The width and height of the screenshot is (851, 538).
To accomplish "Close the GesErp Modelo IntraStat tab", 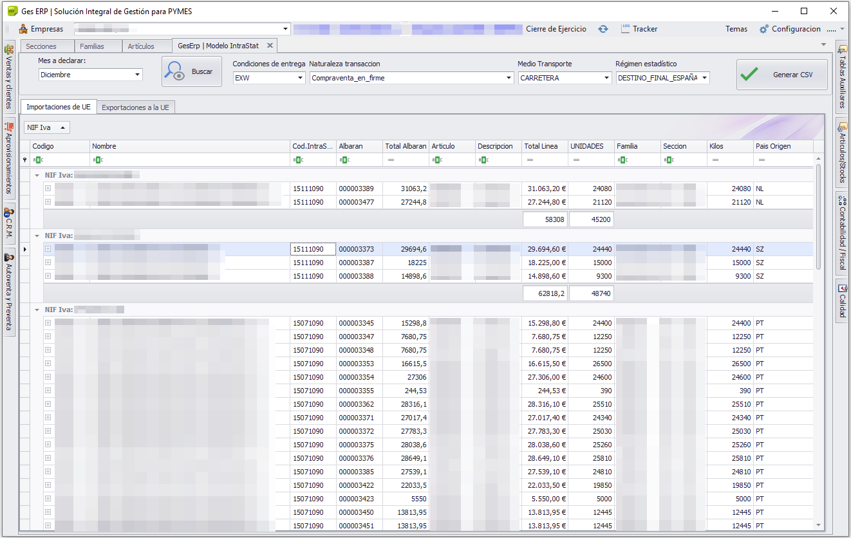I will [270, 46].
